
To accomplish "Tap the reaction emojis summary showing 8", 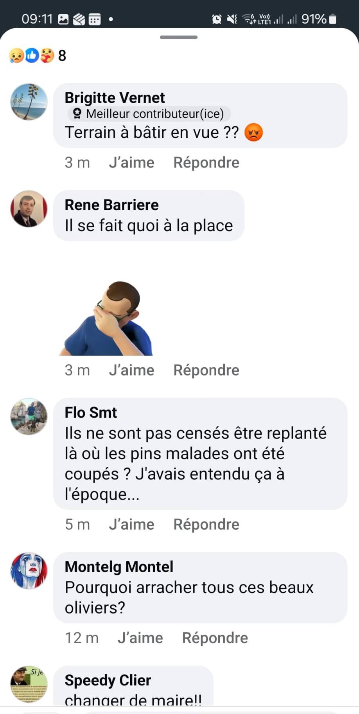I will click(x=38, y=56).
